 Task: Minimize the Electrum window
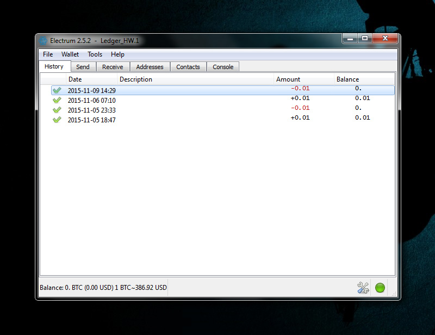(350, 39)
